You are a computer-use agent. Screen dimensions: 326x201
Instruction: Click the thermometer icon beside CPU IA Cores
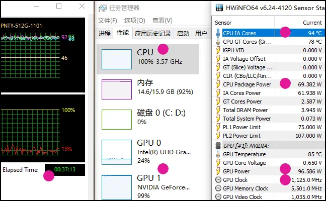point(218,33)
